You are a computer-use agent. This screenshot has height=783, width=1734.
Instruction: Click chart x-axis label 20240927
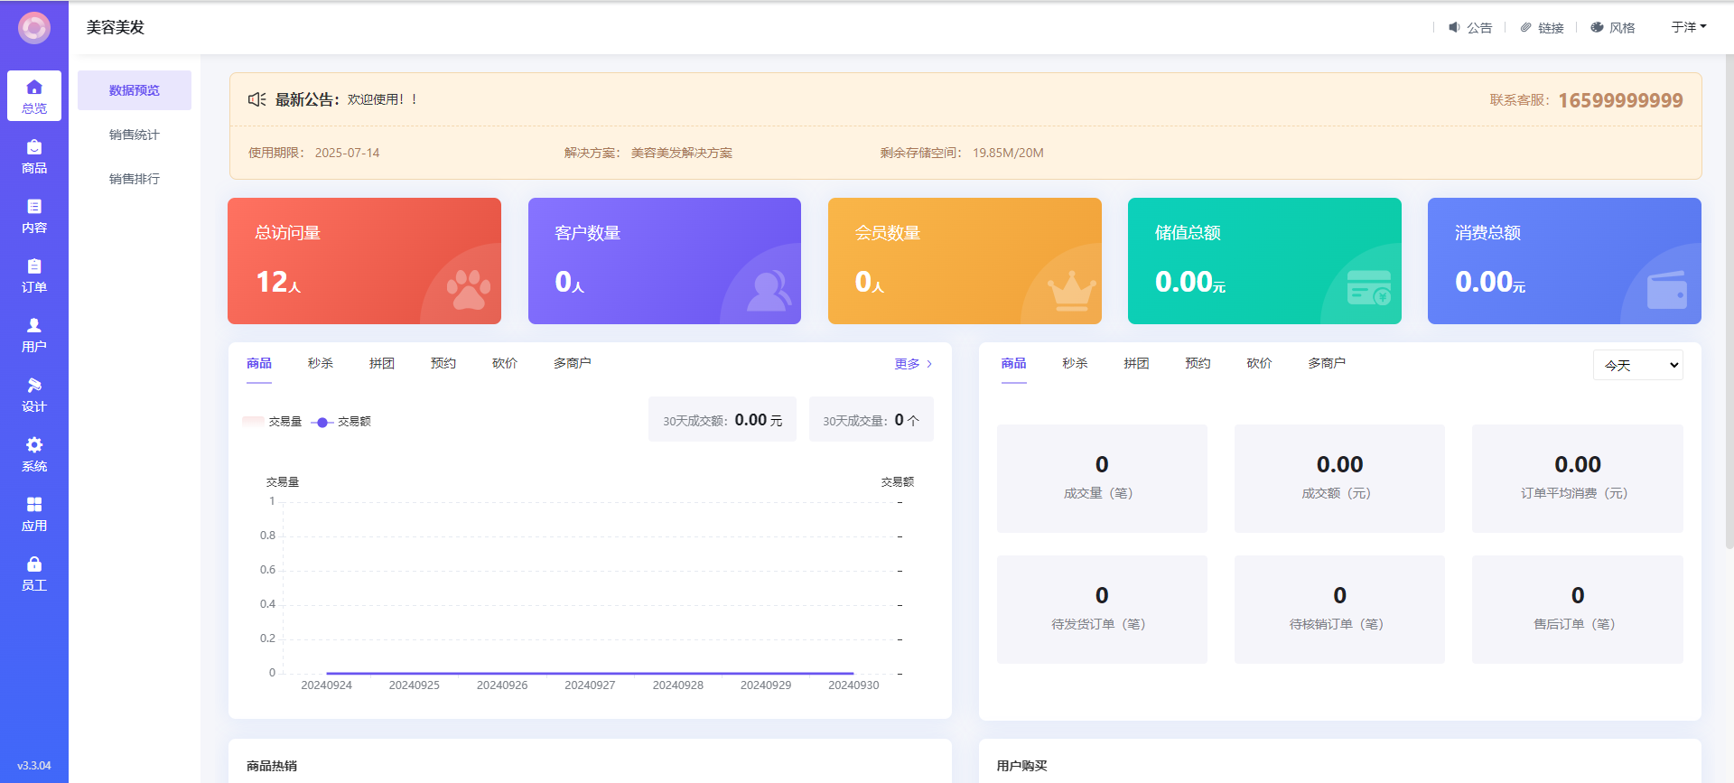click(x=590, y=685)
